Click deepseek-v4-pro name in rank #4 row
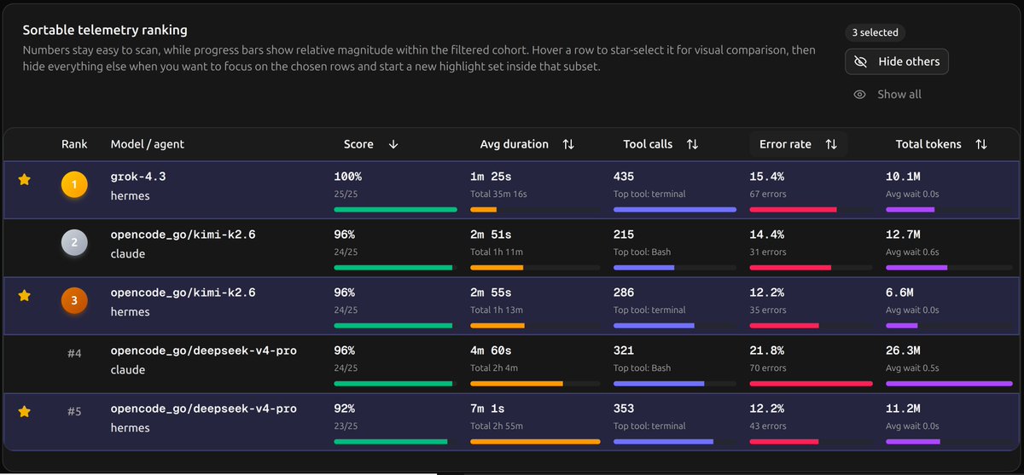The image size is (1024, 475). [x=204, y=350]
